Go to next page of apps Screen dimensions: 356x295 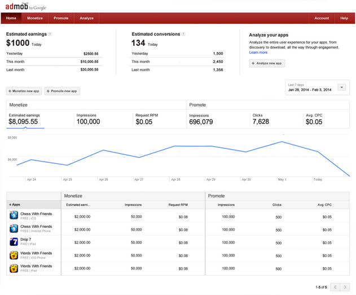[345, 287]
